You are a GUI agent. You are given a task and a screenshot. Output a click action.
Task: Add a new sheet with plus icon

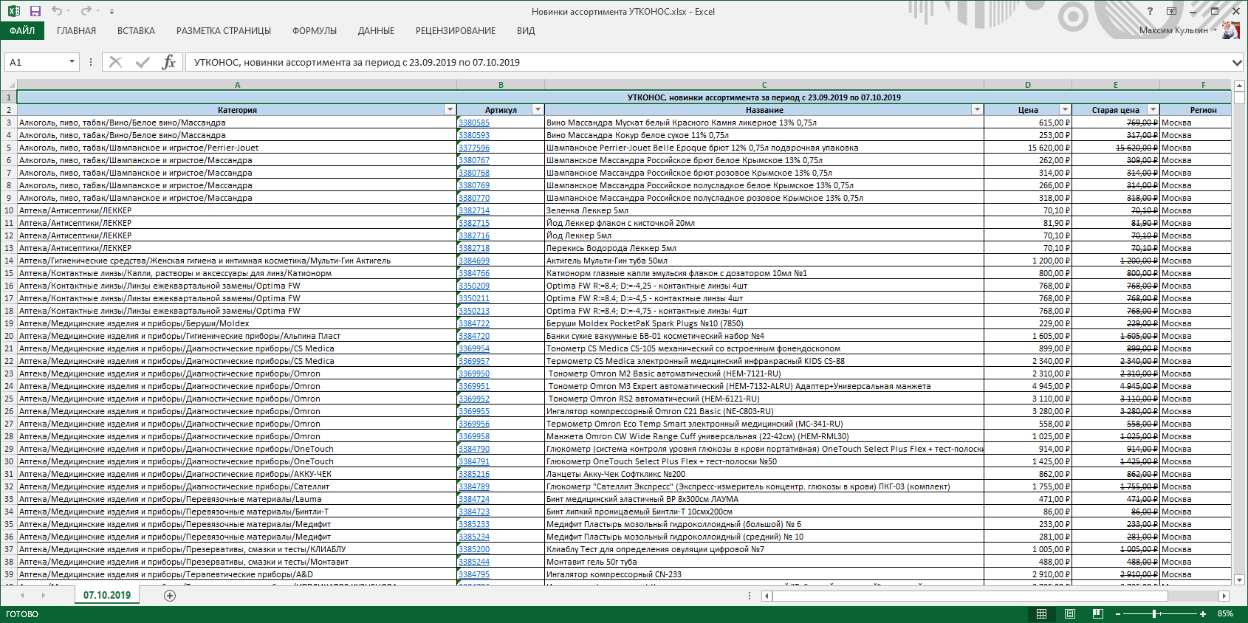[170, 595]
